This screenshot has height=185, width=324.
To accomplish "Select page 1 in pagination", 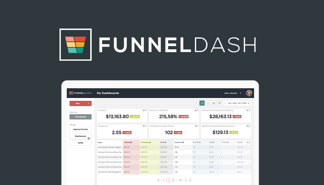I will point(168,180).
